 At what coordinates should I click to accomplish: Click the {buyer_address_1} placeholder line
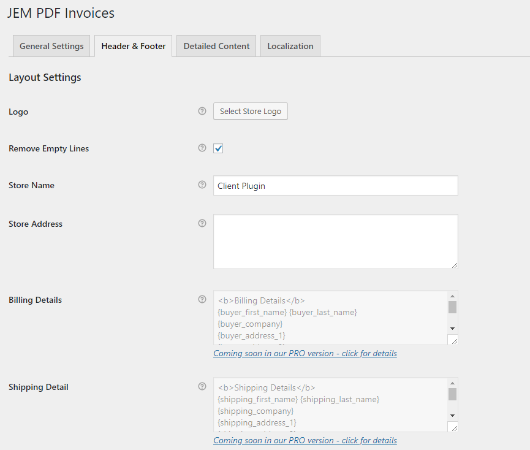coord(251,336)
